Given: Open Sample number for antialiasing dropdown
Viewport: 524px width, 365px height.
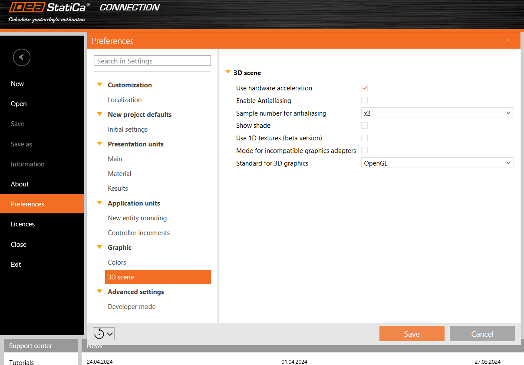Looking at the screenshot, I should [x=437, y=113].
